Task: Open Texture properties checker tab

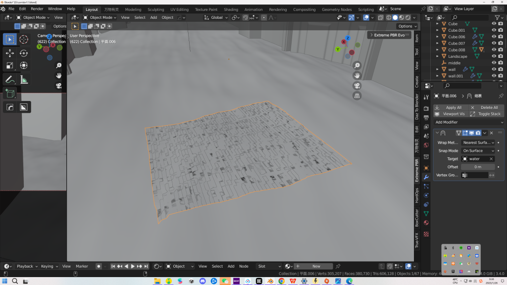Action: click(426, 234)
